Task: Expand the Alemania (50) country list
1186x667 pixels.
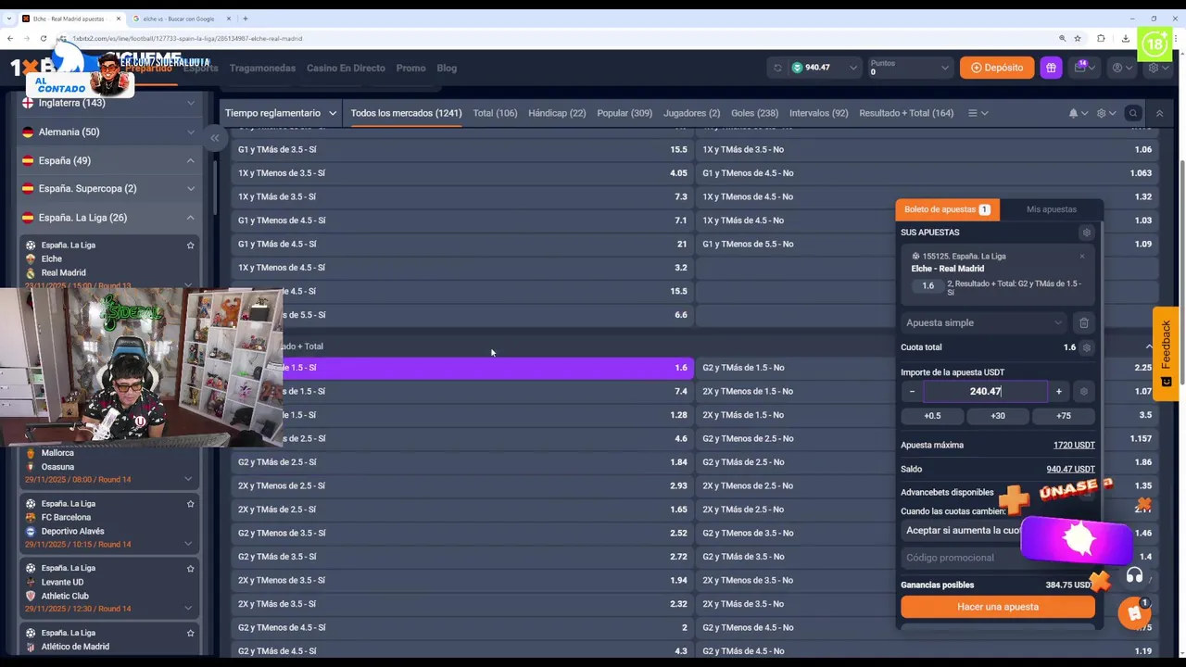Action: (108, 132)
